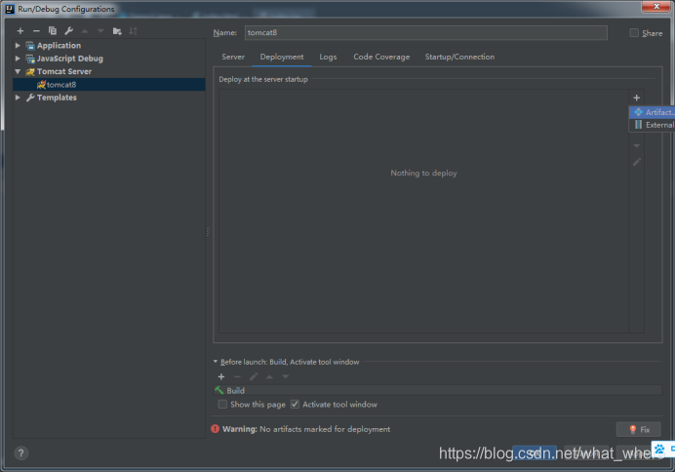This screenshot has height=472, width=675.
Task: Click the JavaScript Debug type icon
Action: tap(30, 59)
